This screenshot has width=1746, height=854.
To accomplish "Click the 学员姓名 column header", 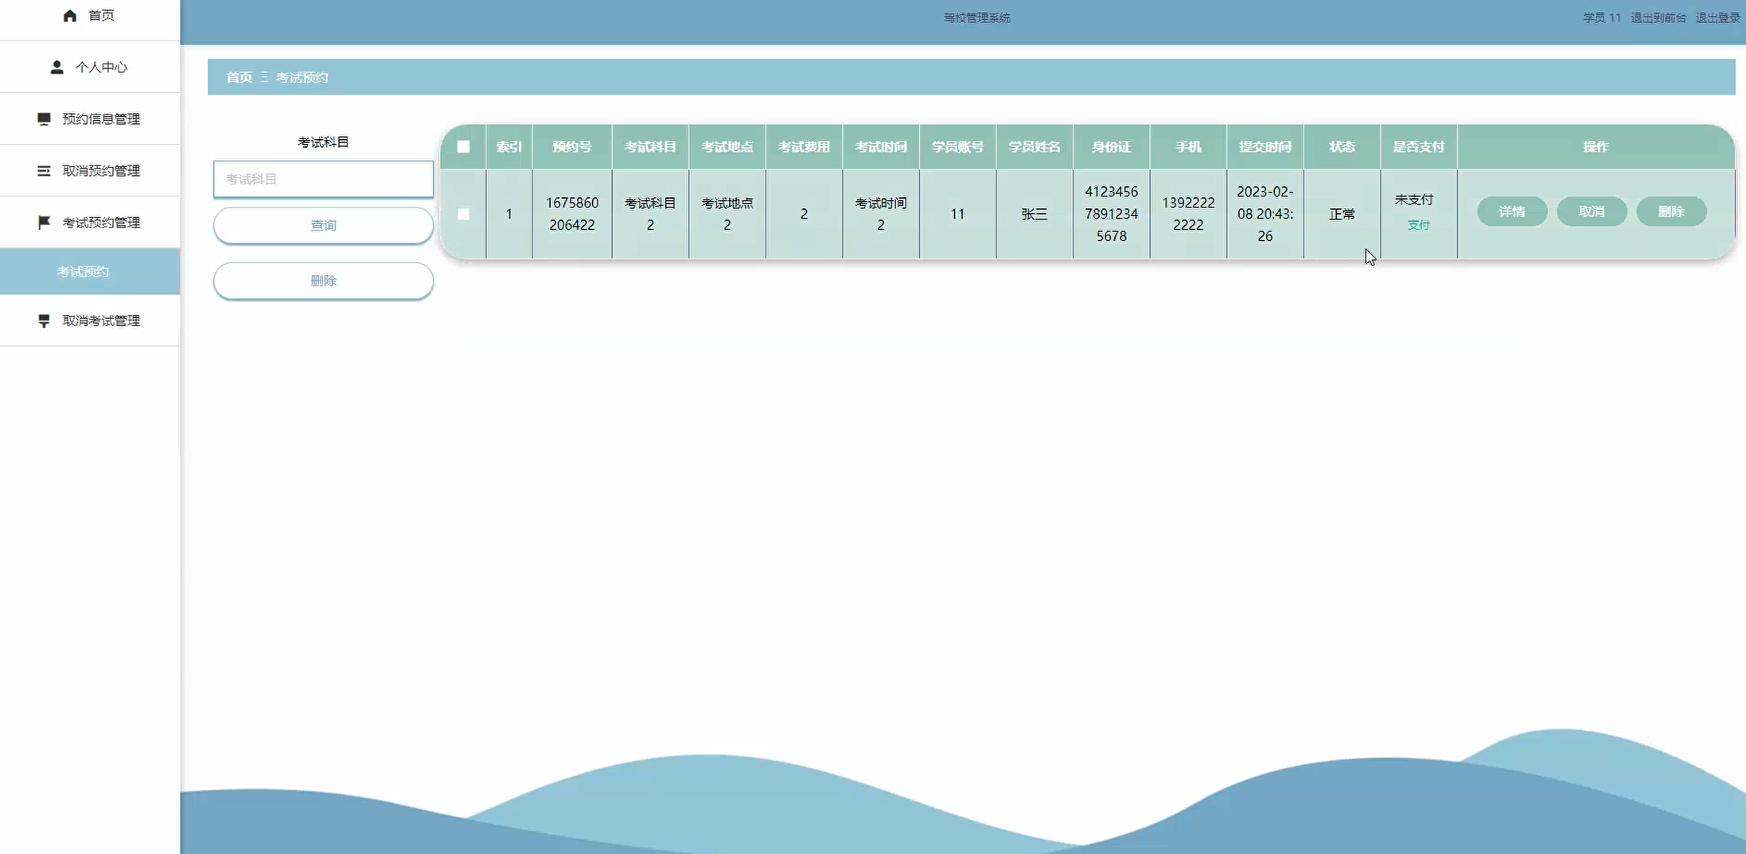I will pyautogui.click(x=1035, y=146).
